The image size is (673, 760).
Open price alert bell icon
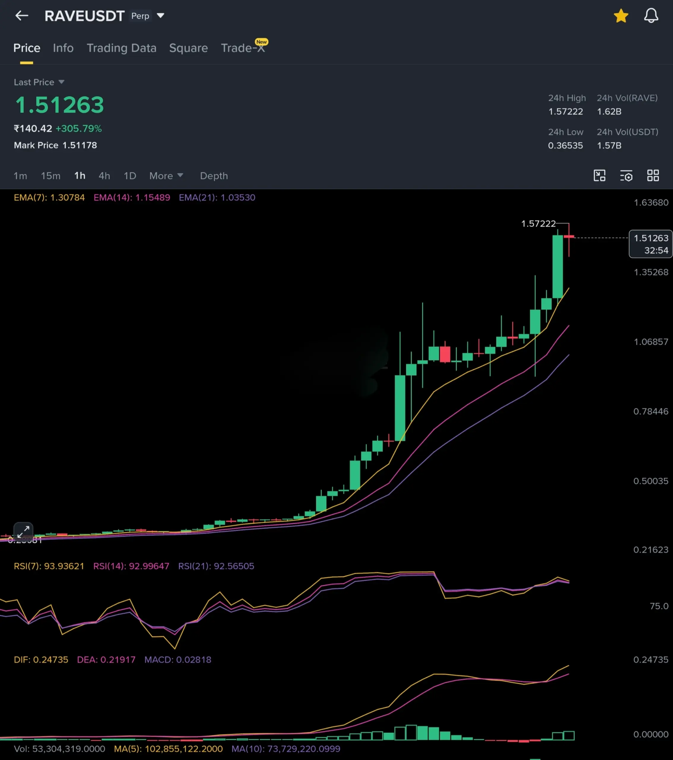(651, 16)
